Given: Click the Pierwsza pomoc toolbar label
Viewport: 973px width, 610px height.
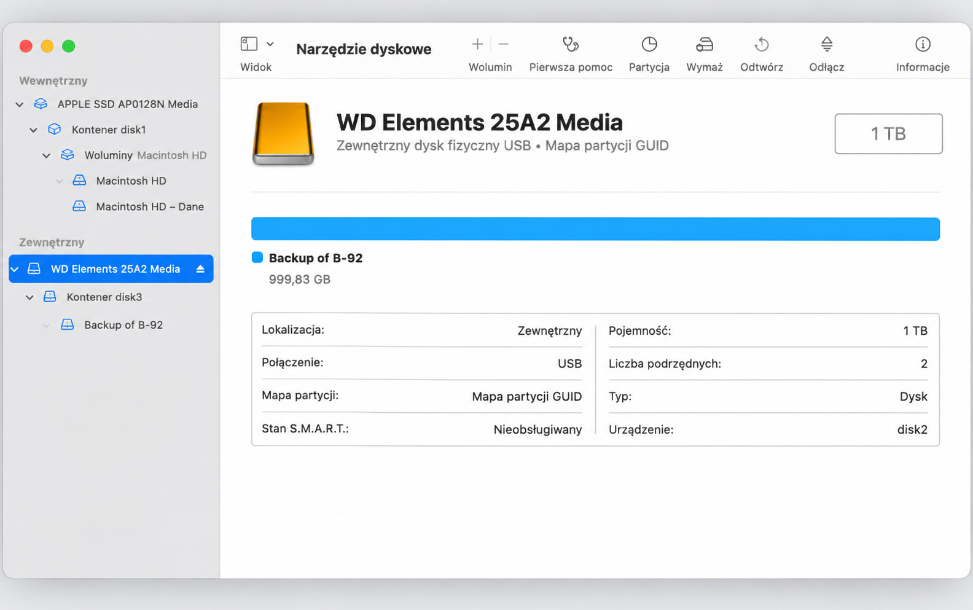Looking at the screenshot, I should click(x=571, y=67).
